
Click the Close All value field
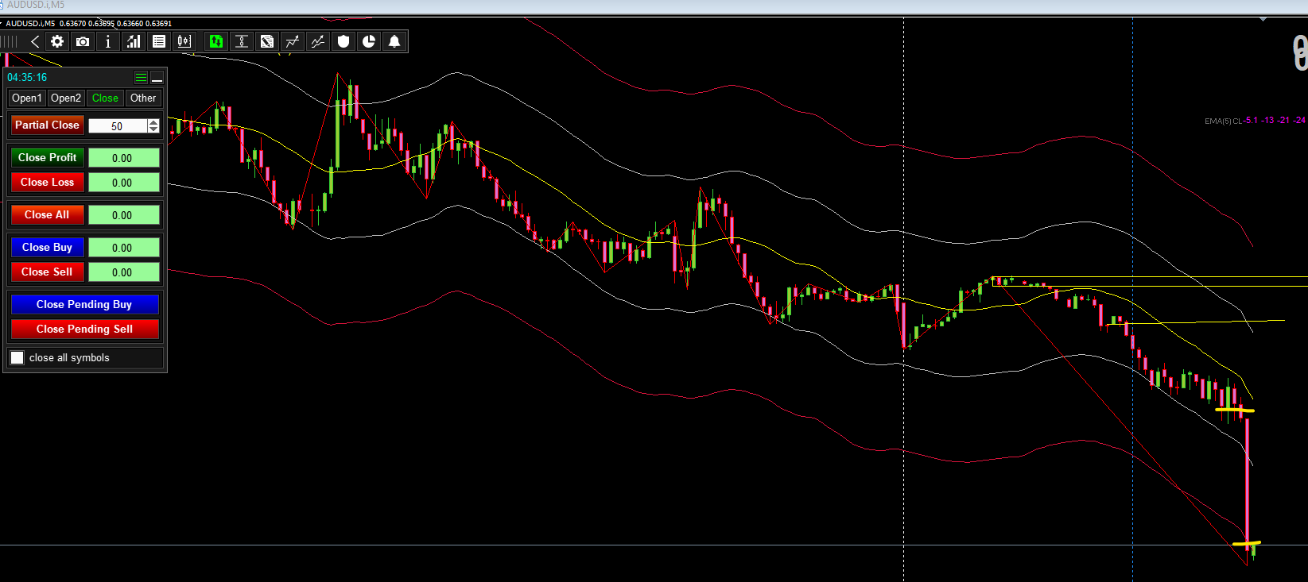[x=123, y=215]
